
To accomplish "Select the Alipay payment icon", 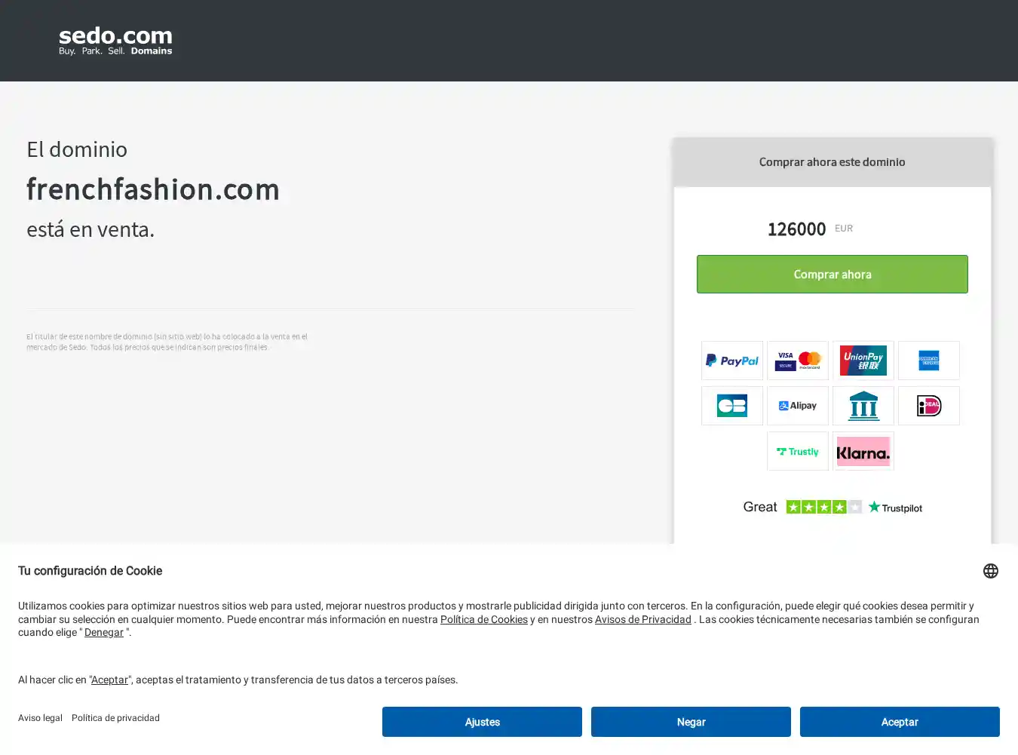I will click(798, 406).
